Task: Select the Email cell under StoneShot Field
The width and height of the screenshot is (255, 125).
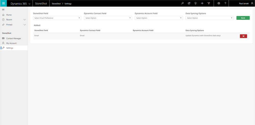Action: (36, 35)
